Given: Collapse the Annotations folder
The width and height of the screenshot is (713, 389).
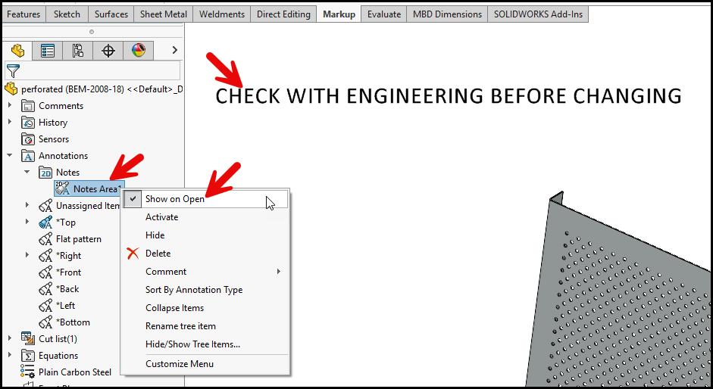Looking at the screenshot, I should 10,156.
